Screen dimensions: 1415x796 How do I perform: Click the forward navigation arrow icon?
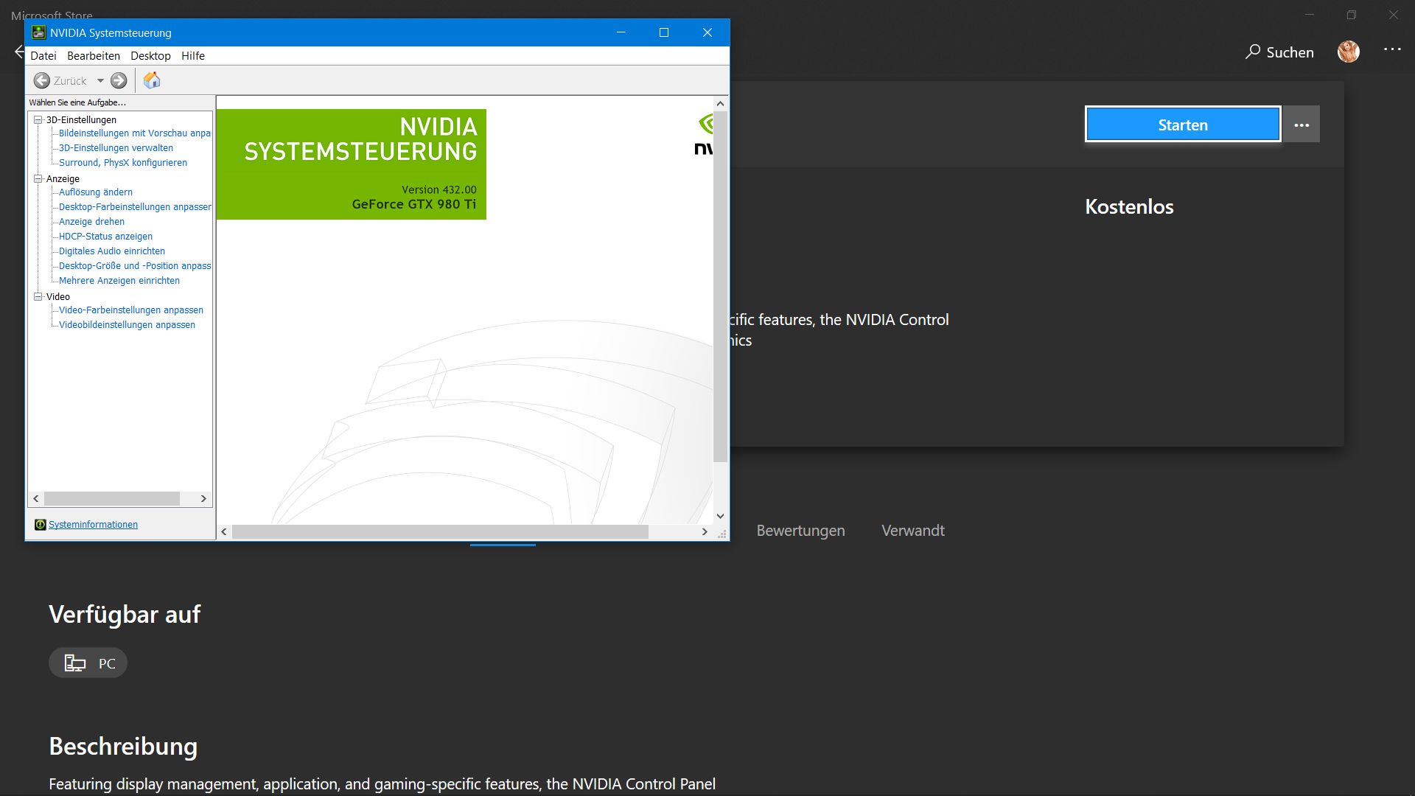click(118, 80)
